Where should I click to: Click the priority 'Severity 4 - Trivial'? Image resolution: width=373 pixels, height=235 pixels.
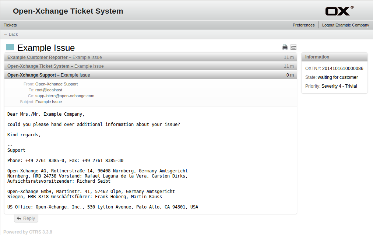339,86
